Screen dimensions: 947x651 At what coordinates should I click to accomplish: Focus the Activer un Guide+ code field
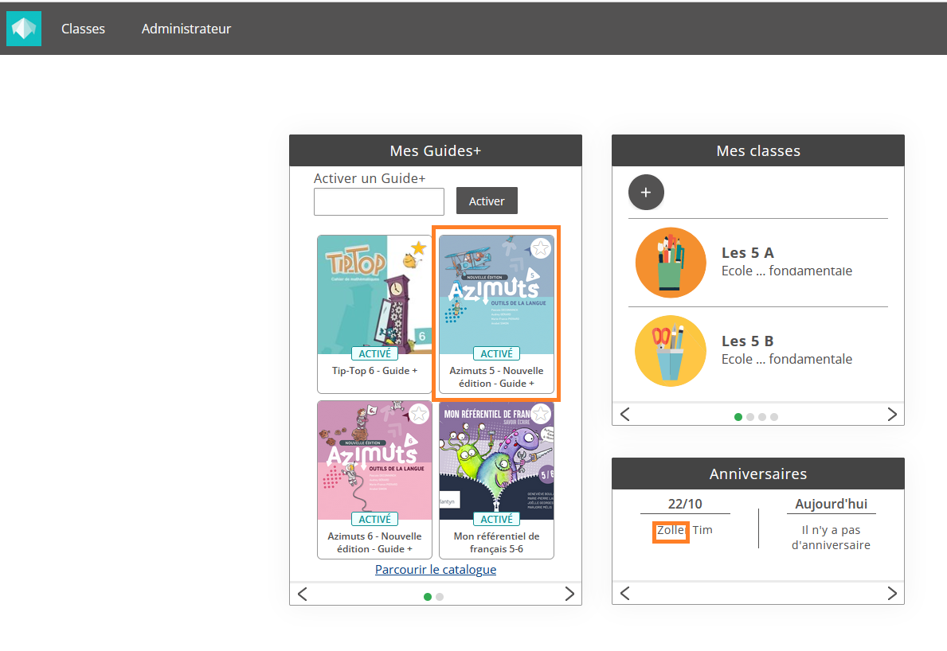click(379, 201)
